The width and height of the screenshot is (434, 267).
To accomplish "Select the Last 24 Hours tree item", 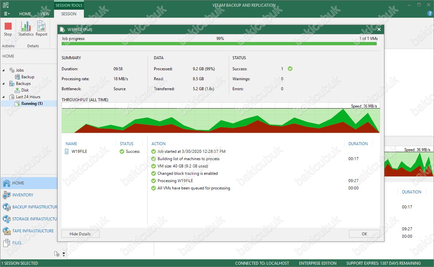I will click(x=28, y=97).
